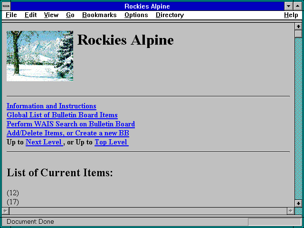Click the List of Current Items heading
This screenshot has height=228, width=304.
pyautogui.click(x=60, y=172)
